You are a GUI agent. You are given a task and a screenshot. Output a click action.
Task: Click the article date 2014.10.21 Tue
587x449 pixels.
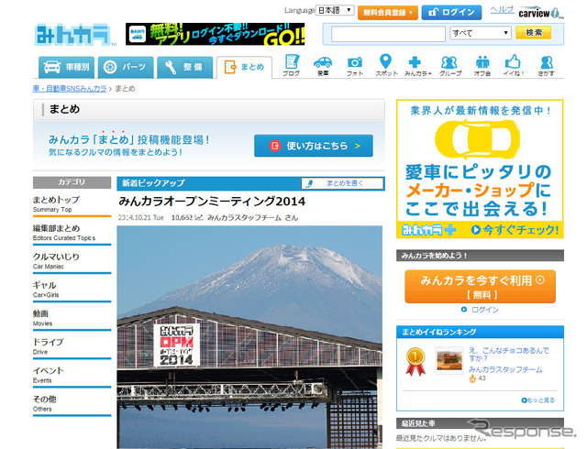141,218
